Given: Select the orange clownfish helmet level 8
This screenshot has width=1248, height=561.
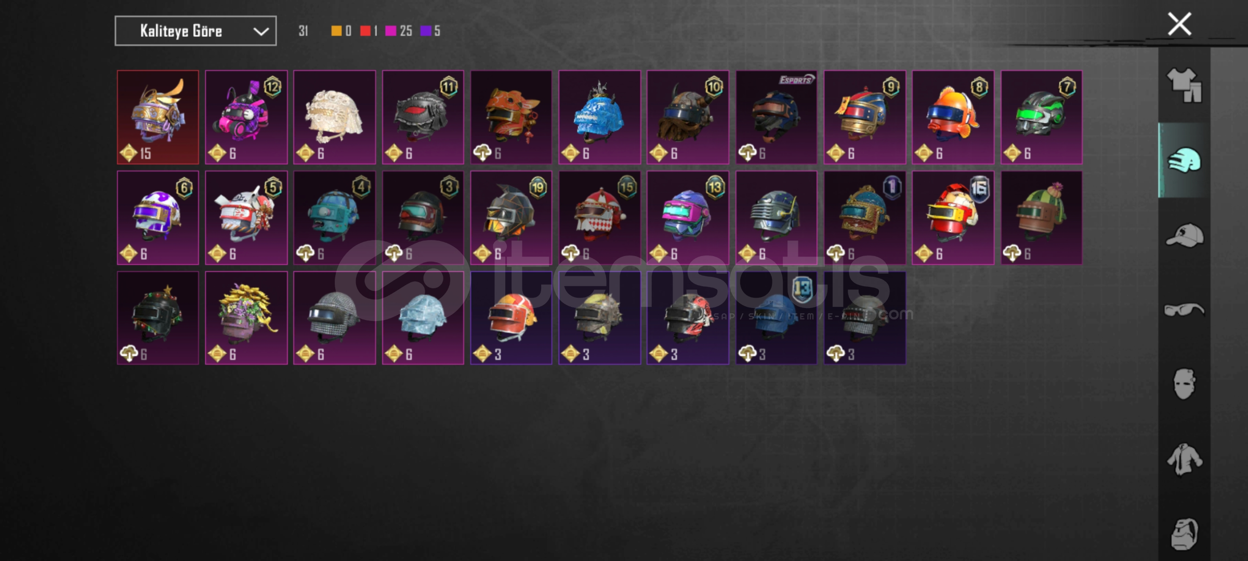Looking at the screenshot, I should coord(953,117).
